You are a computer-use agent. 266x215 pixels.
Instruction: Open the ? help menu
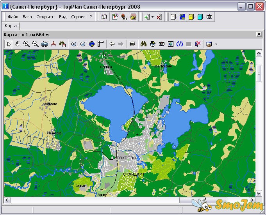tap(91, 17)
